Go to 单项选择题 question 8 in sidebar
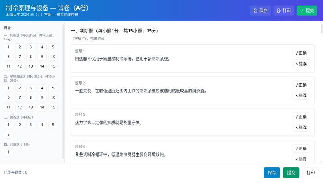Image resolution: width=323 pixels, height=182 pixels. click(31, 97)
